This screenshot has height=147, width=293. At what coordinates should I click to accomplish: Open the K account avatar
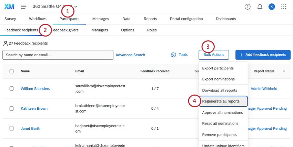click(x=272, y=7)
